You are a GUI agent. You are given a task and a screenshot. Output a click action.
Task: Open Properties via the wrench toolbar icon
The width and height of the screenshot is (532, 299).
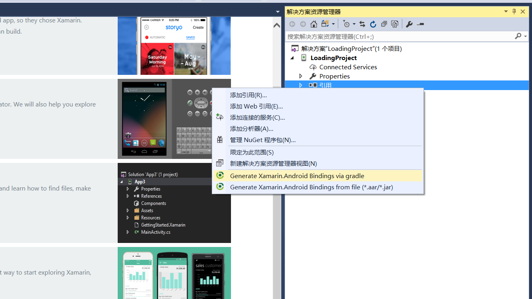[x=409, y=24]
